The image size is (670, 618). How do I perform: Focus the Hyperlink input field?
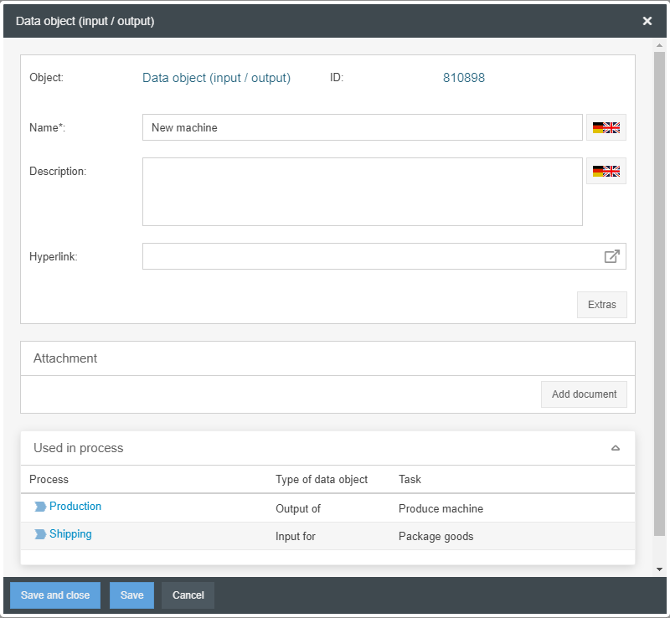pos(370,256)
